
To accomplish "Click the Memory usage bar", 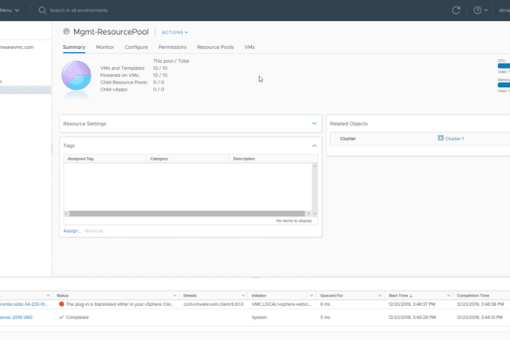I will pos(504,85).
